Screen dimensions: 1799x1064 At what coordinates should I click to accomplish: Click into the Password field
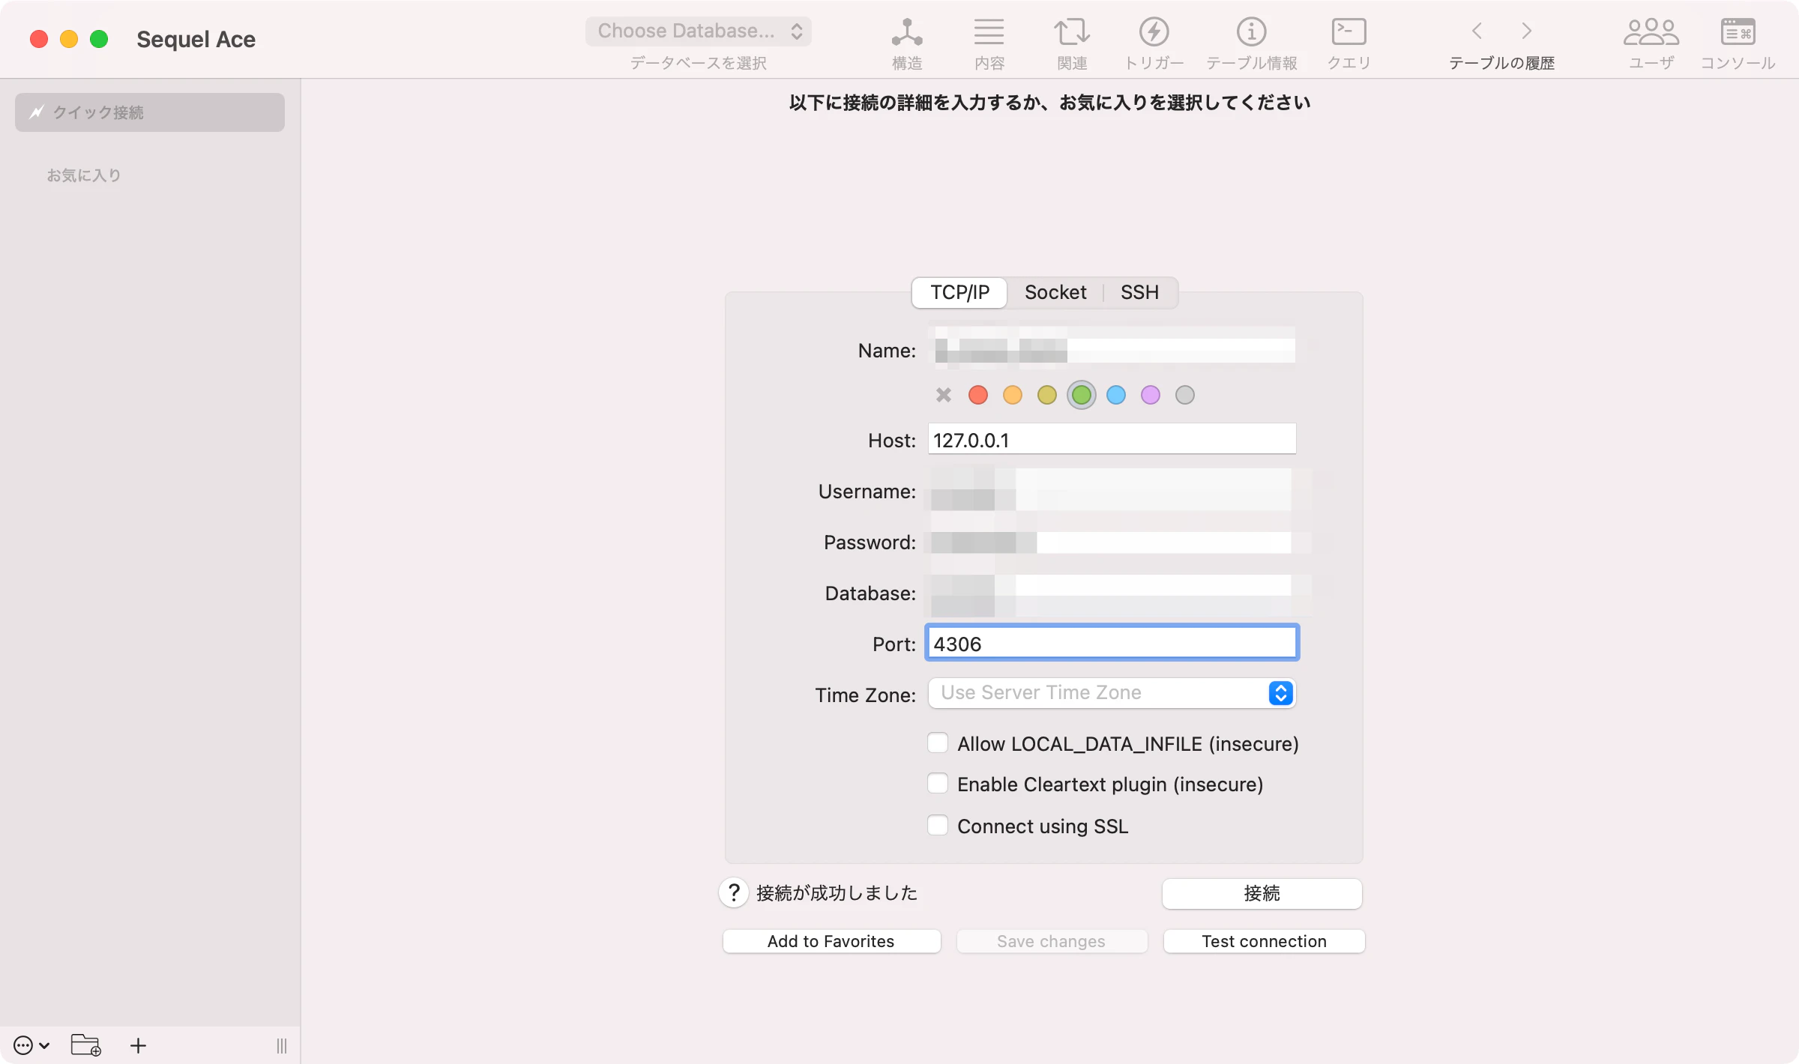(1112, 541)
